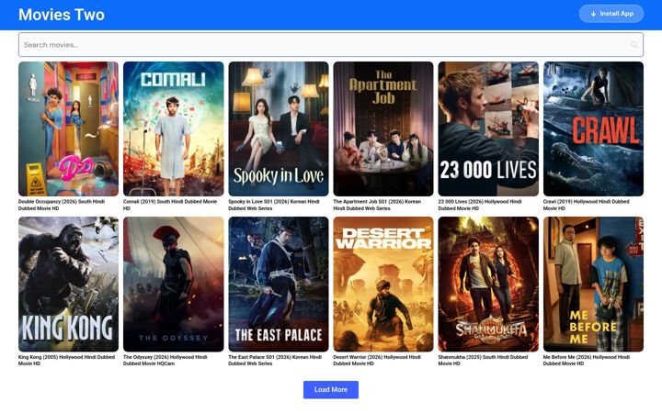Image resolution: width=662 pixels, height=413 pixels.
Task: Click the search magnifier icon
Action: [633, 45]
